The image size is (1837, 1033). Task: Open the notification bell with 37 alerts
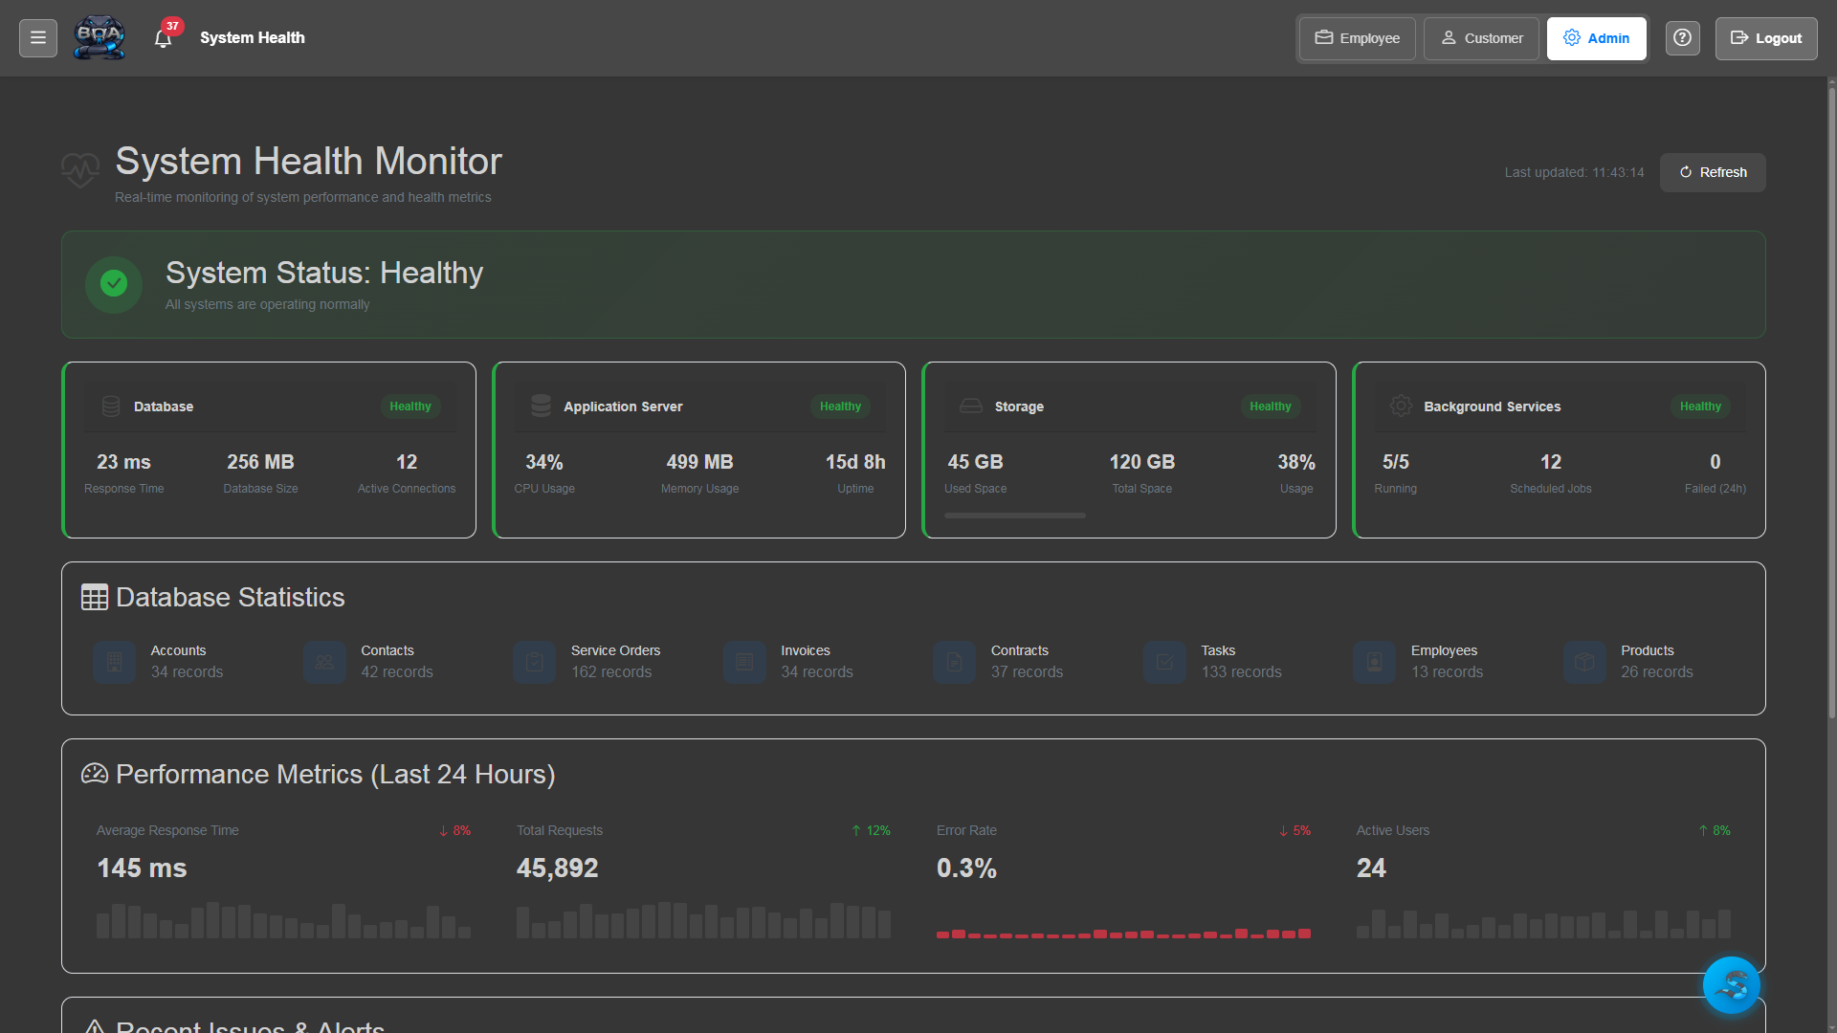coord(163,37)
